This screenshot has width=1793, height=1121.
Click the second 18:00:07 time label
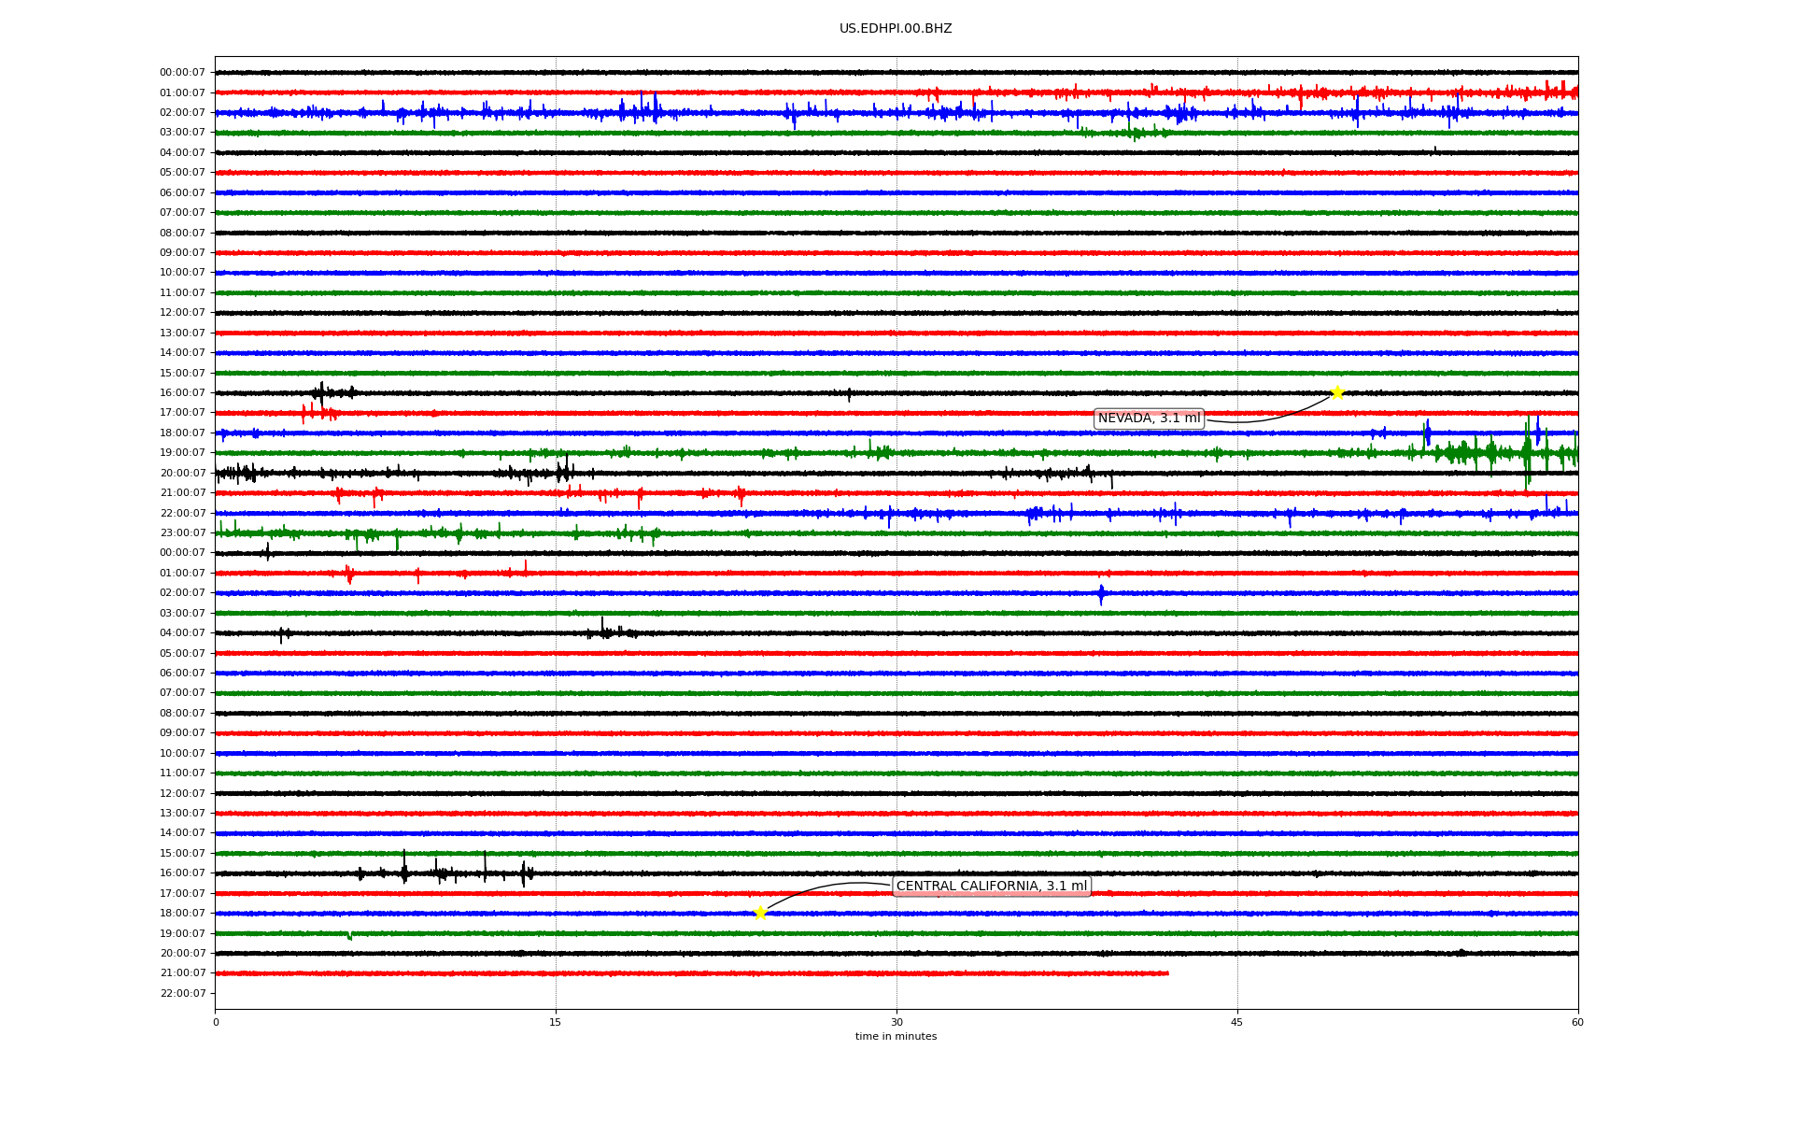182,914
